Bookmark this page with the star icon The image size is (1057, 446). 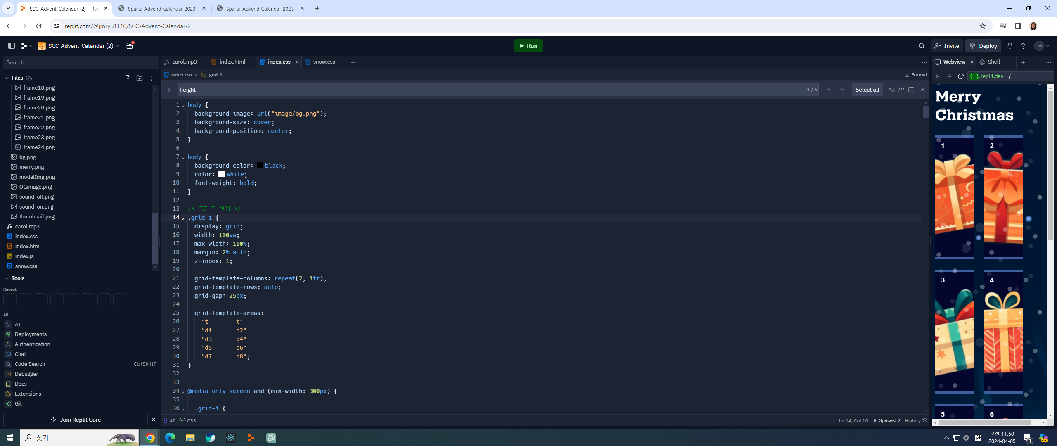(x=983, y=26)
